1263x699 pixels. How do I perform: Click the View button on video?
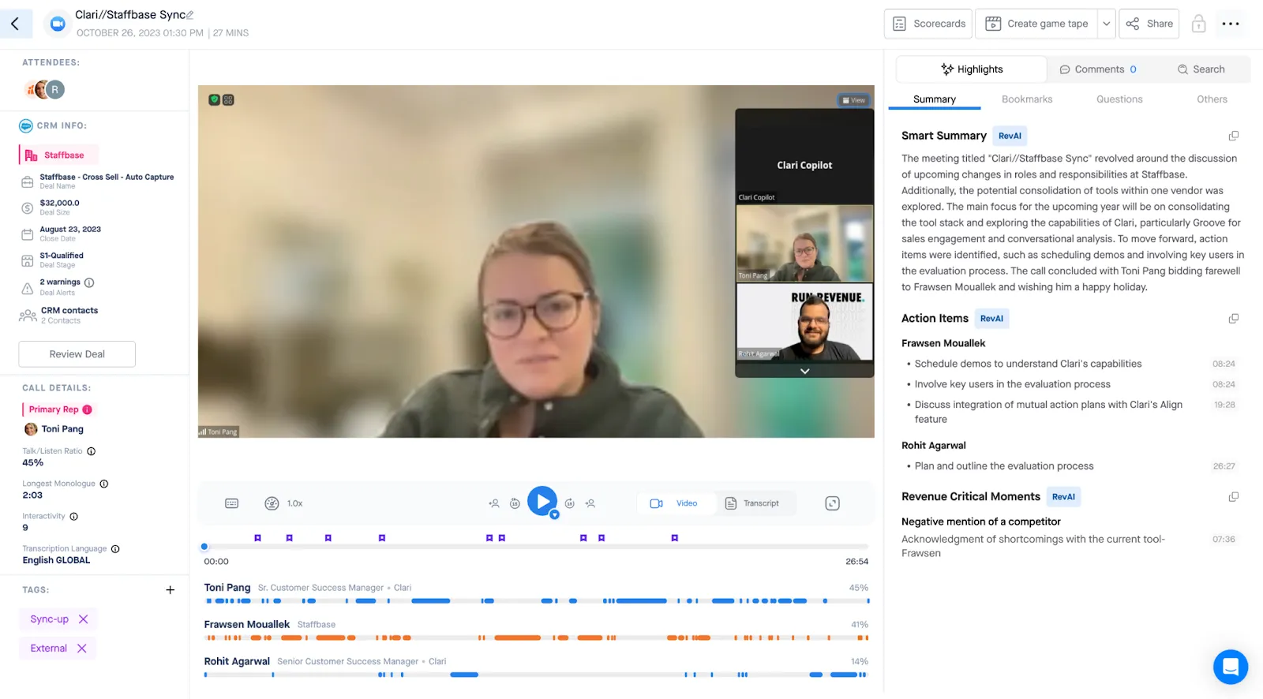click(853, 100)
